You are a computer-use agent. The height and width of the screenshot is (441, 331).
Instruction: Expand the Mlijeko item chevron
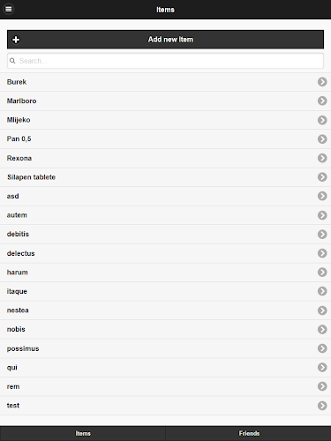tap(322, 120)
